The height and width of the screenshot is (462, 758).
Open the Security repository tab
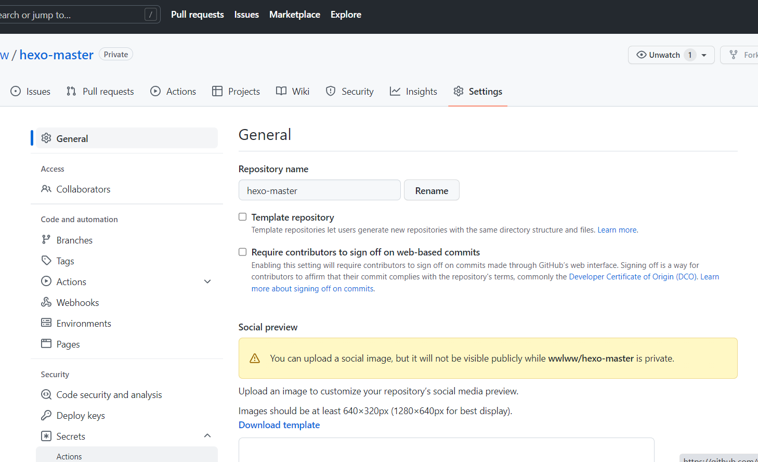coord(350,91)
